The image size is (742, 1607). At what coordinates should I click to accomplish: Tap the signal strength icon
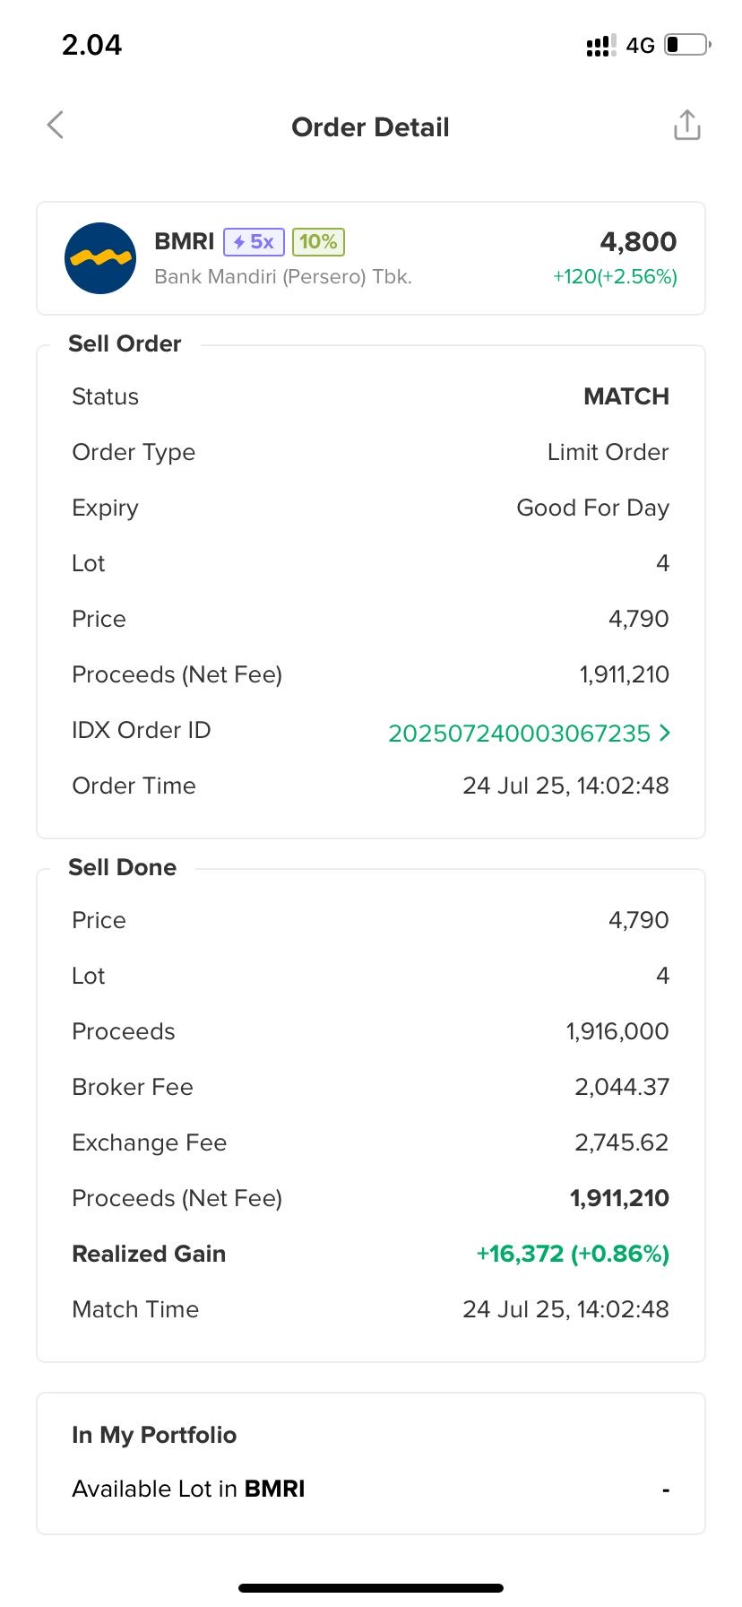[x=600, y=46]
